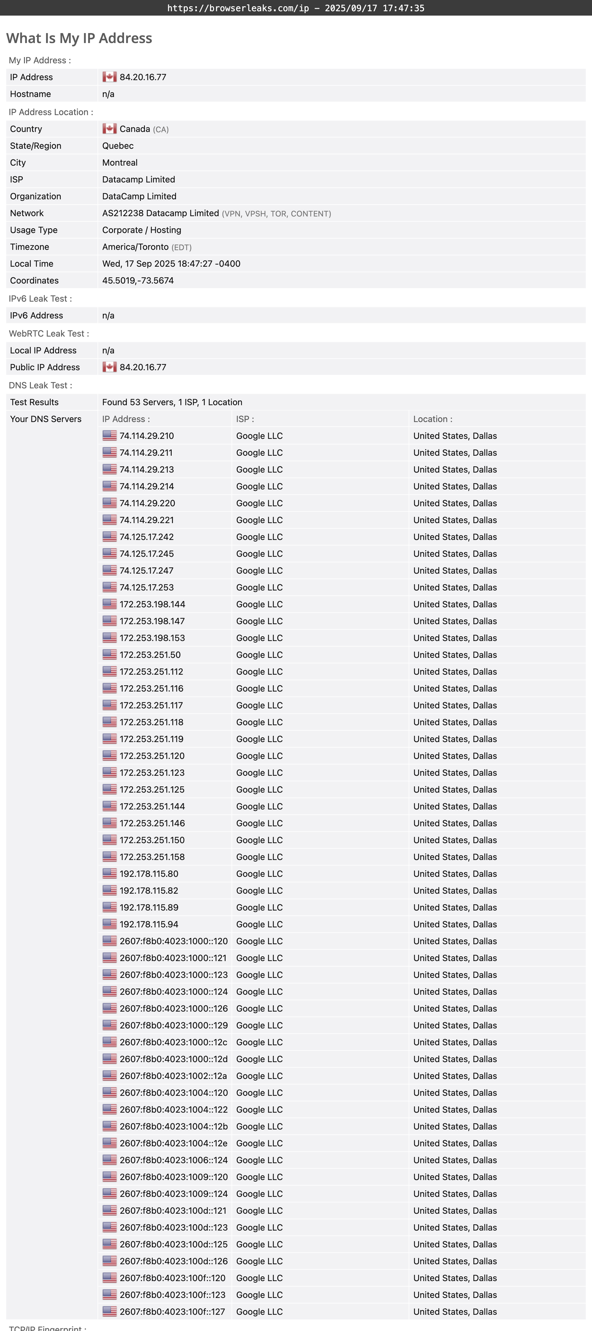
Task: Click the America/Toronto timezone value
Action: pos(135,247)
